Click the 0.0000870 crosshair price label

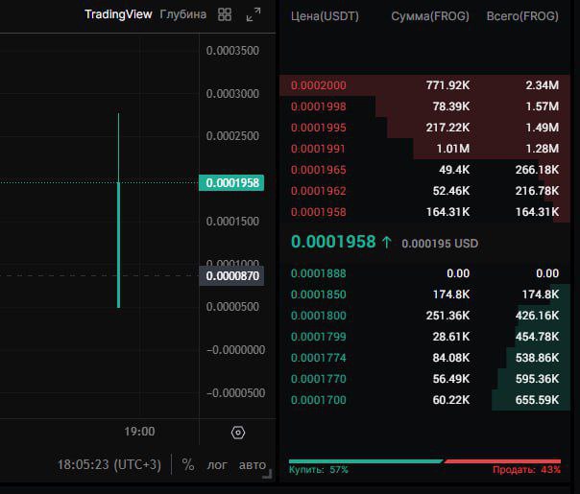(231, 275)
